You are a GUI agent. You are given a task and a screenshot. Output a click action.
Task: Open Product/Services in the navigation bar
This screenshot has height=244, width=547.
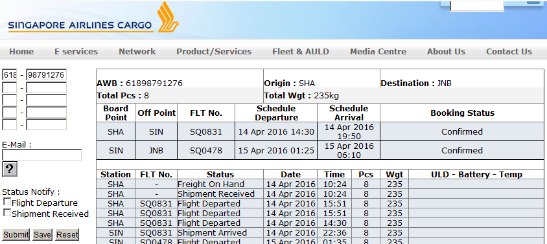tap(214, 52)
